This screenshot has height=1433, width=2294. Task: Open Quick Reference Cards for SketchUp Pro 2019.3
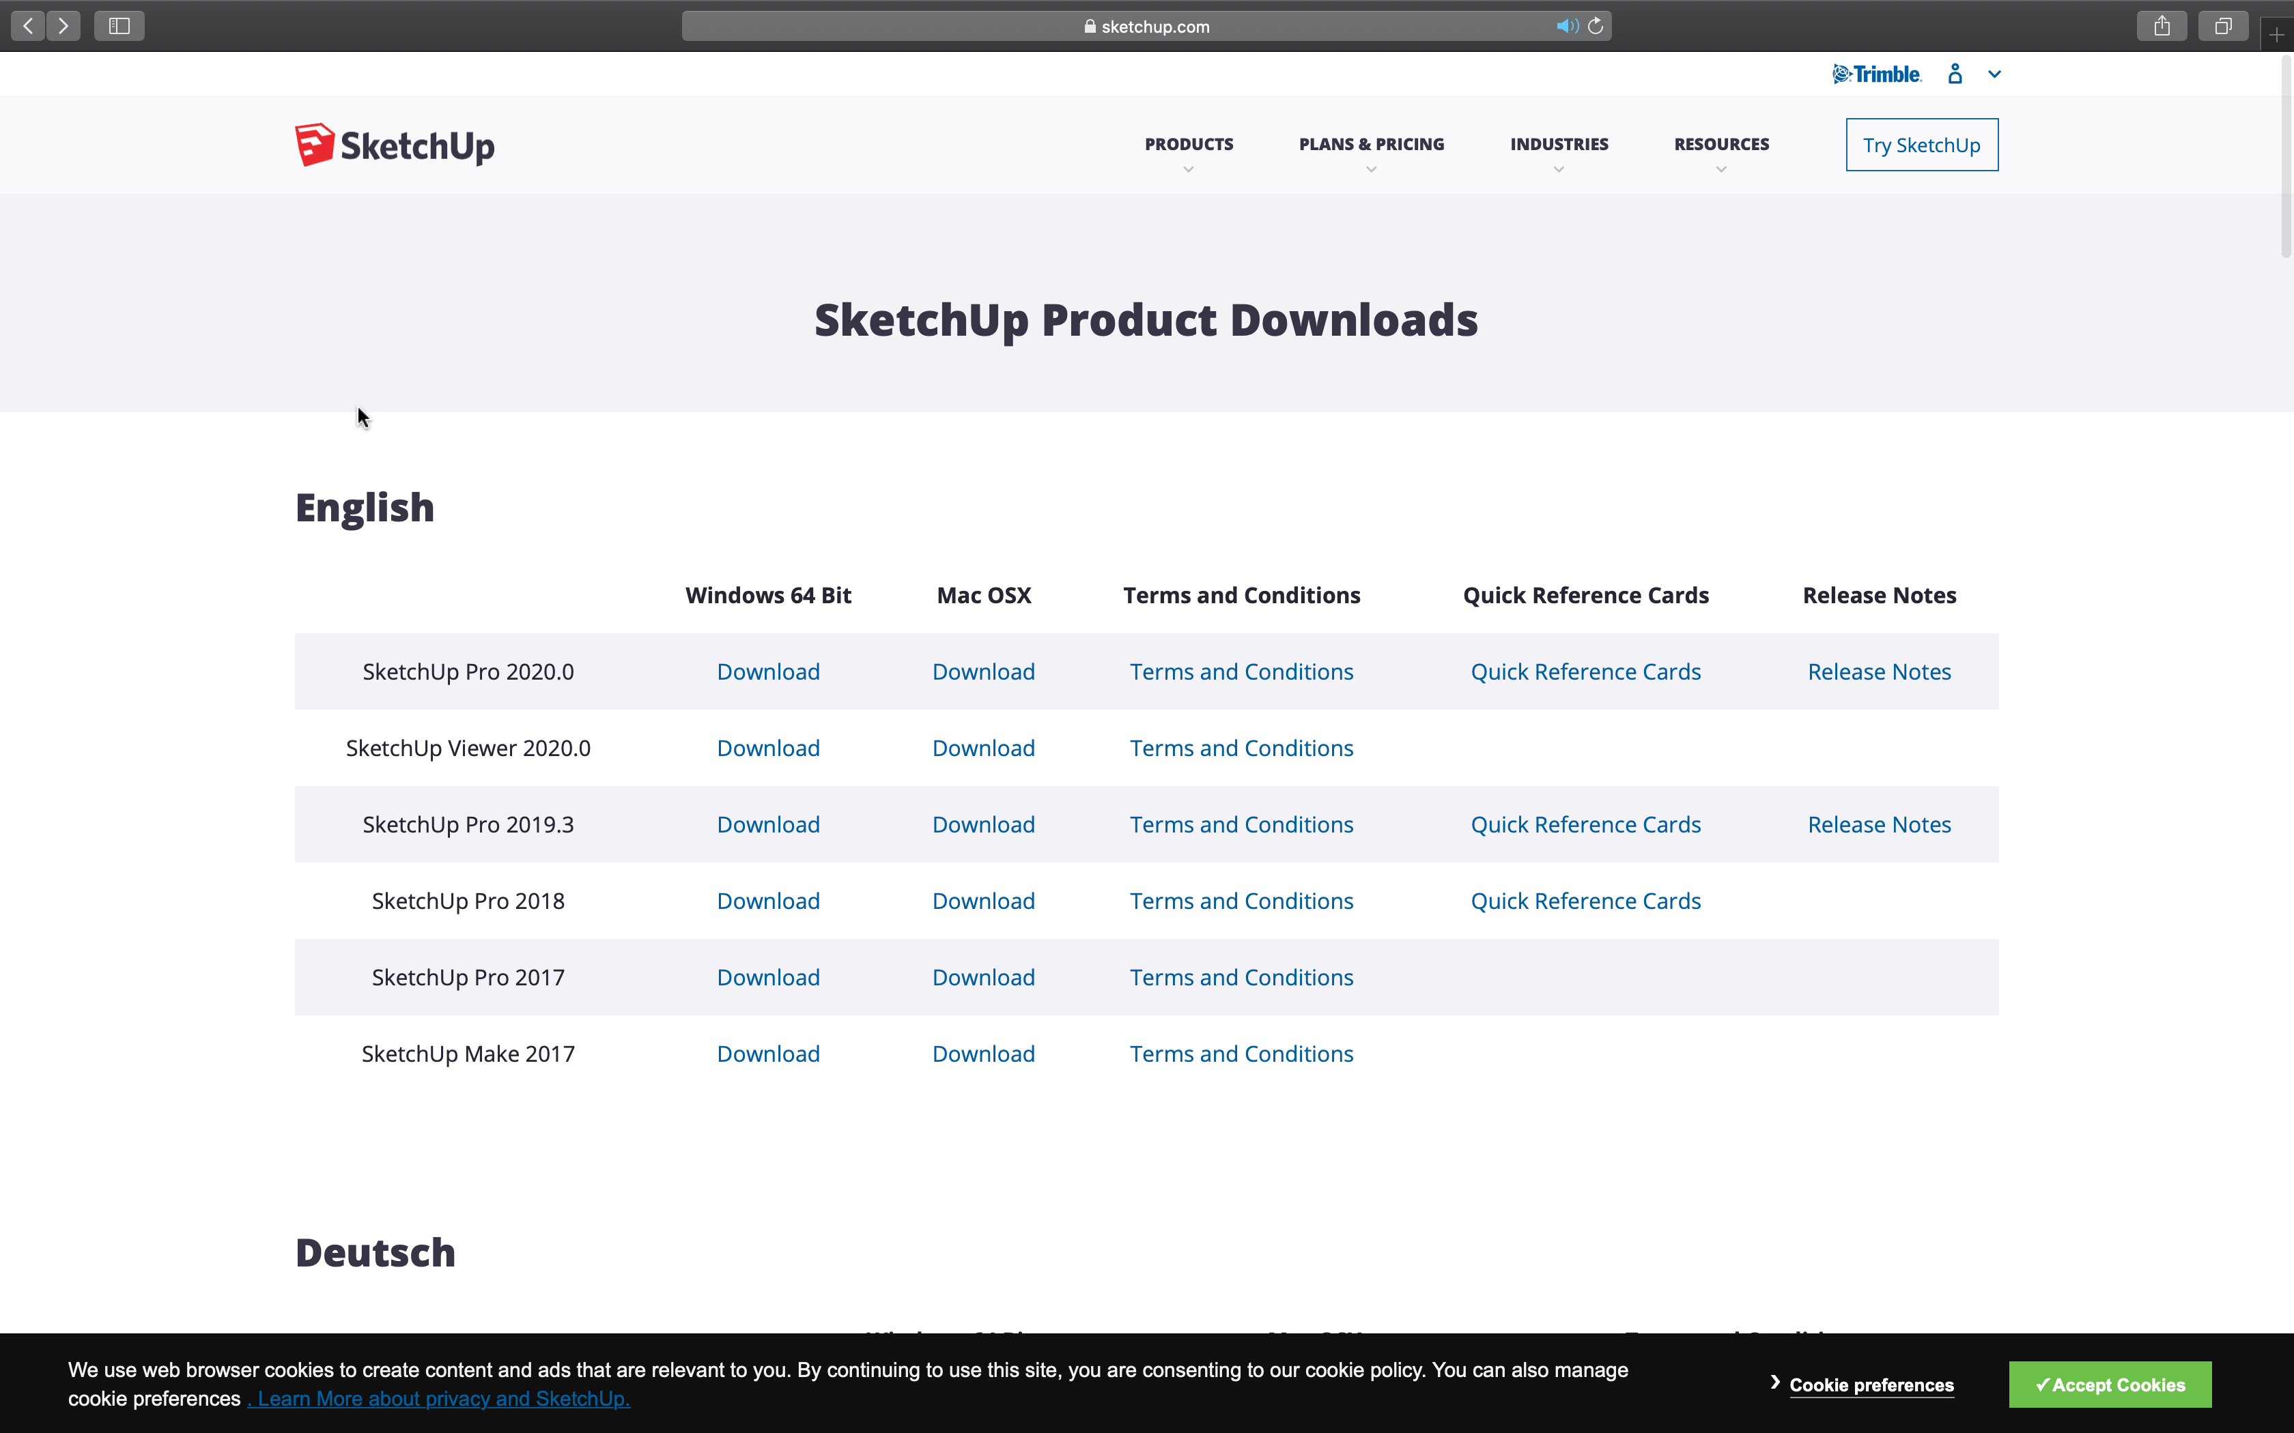click(x=1586, y=824)
